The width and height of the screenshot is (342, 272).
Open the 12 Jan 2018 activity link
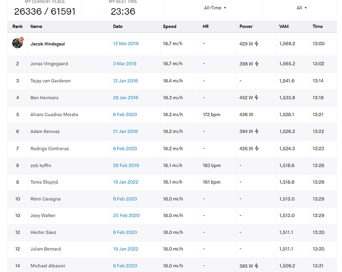point(125,81)
